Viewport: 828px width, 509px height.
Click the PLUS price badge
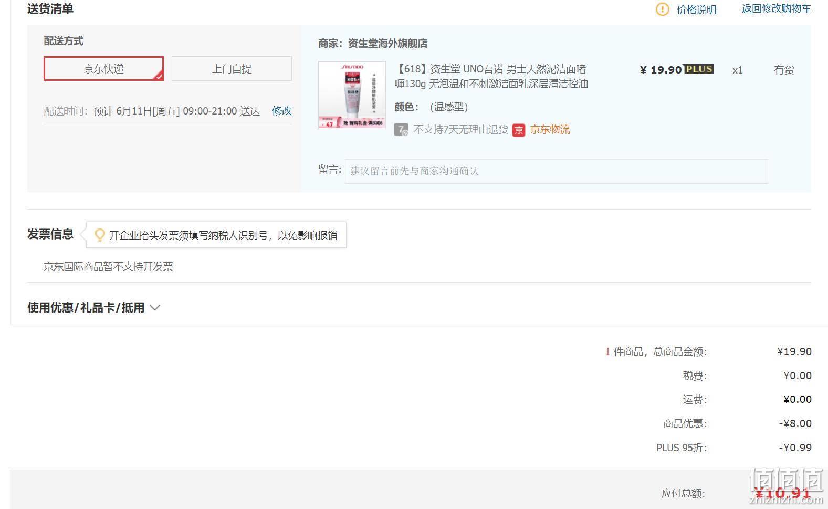pos(699,69)
